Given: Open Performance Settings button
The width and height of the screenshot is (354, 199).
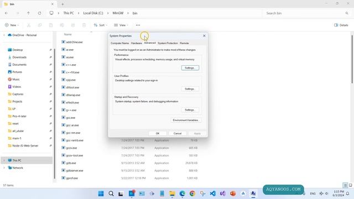Looking at the screenshot, I should 190,68.
